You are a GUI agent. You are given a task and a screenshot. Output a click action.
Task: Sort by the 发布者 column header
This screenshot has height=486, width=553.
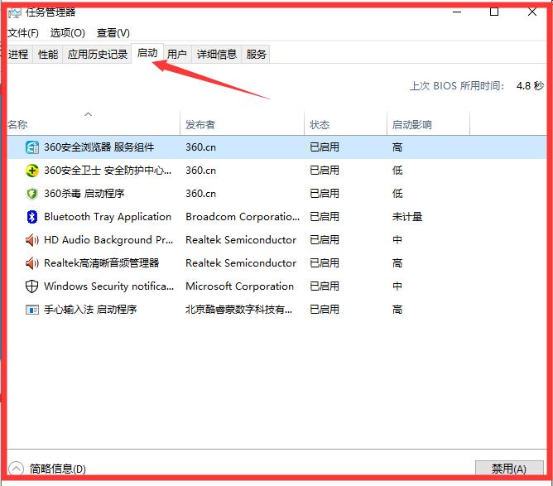(x=242, y=124)
